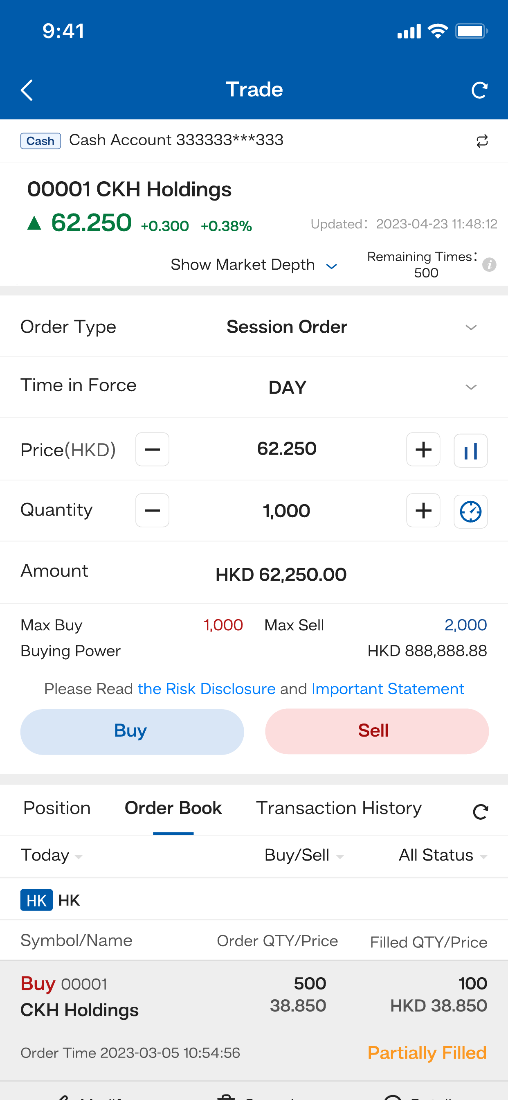The width and height of the screenshot is (508, 1100).
Task: Open the quantity gauge icon
Action: (470, 511)
